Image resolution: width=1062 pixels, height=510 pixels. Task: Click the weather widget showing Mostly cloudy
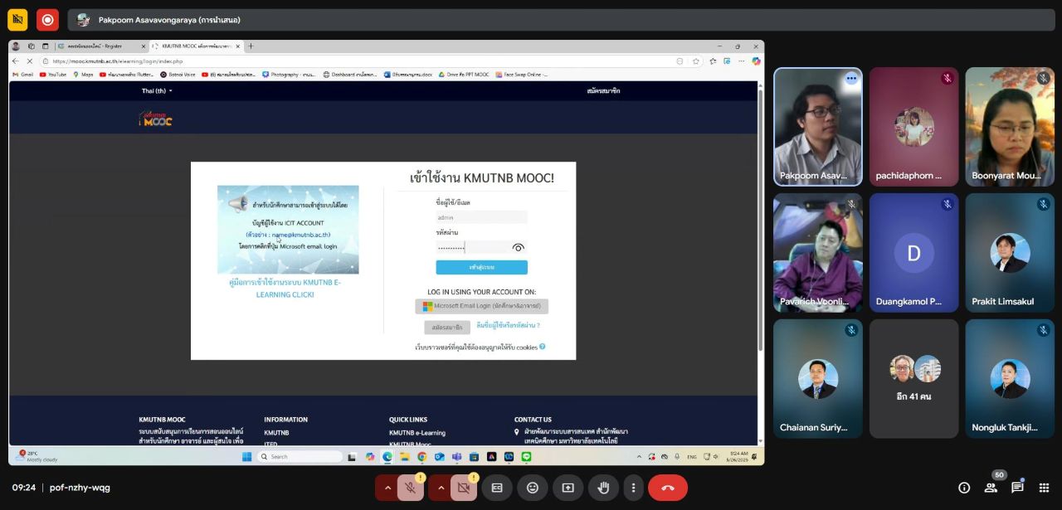pyautogui.click(x=37, y=456)
